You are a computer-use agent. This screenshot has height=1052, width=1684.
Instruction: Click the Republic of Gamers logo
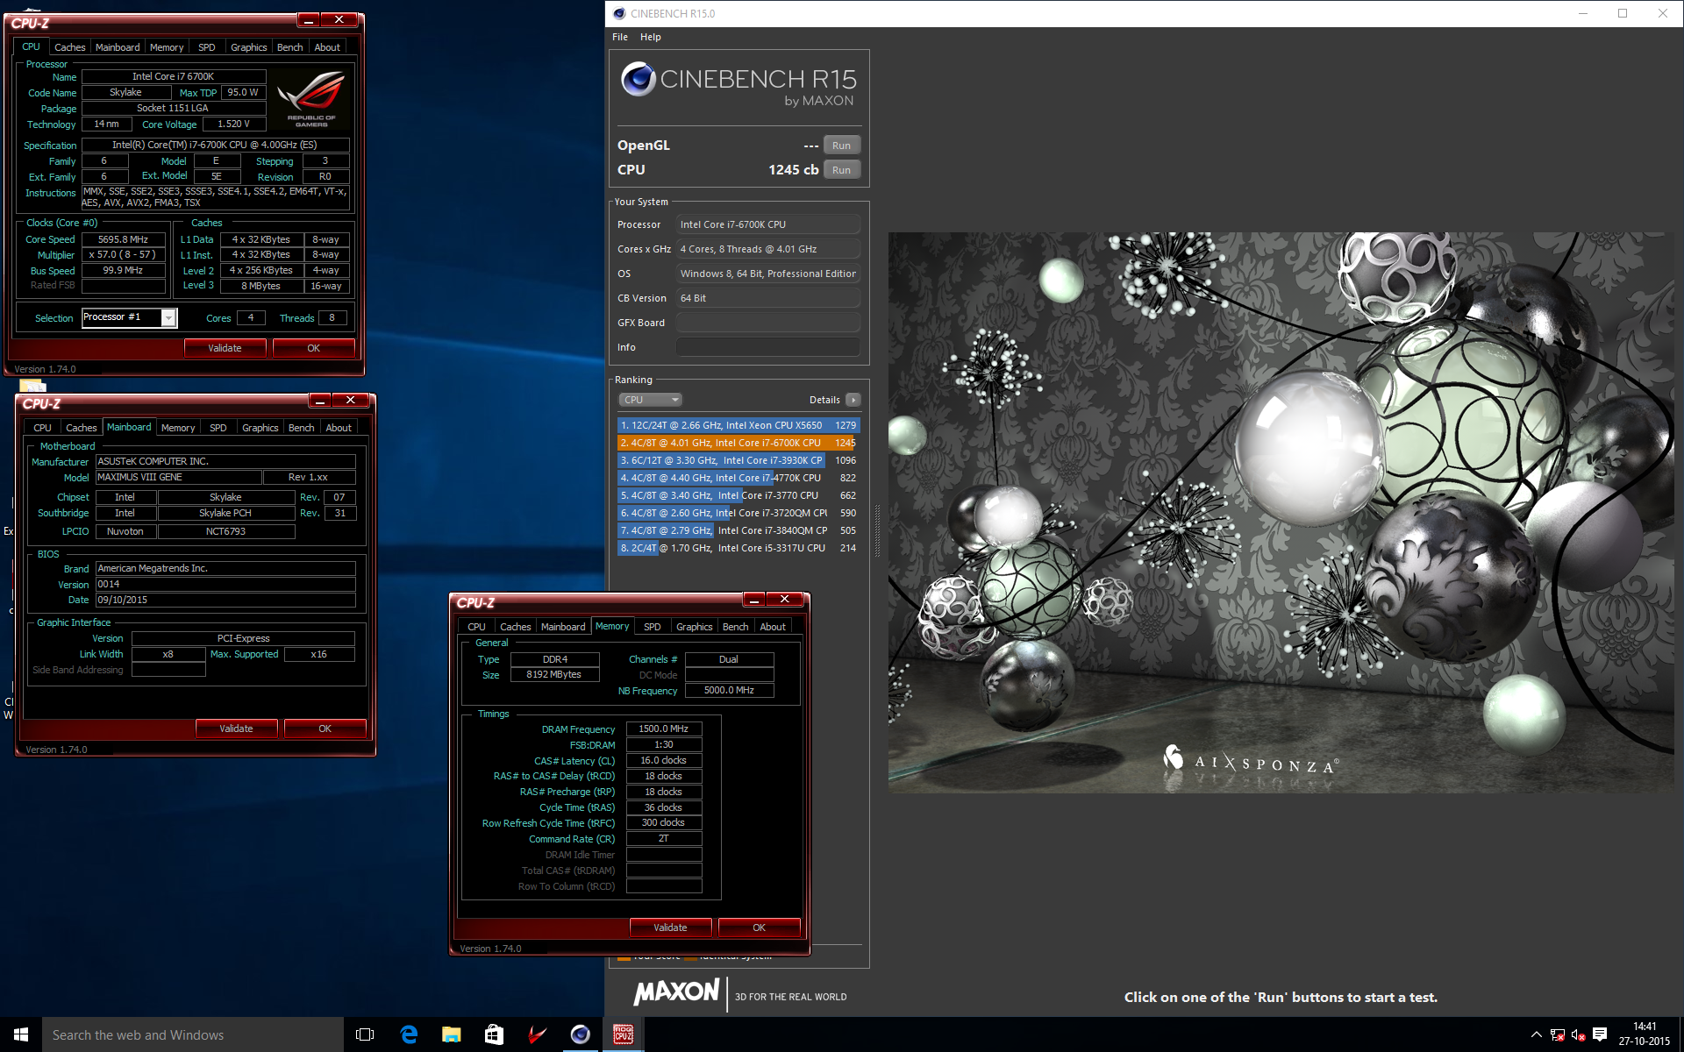311,99
